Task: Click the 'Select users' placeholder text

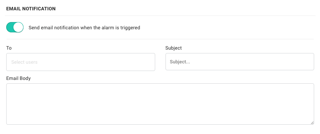Action: [x=24, y=62]
